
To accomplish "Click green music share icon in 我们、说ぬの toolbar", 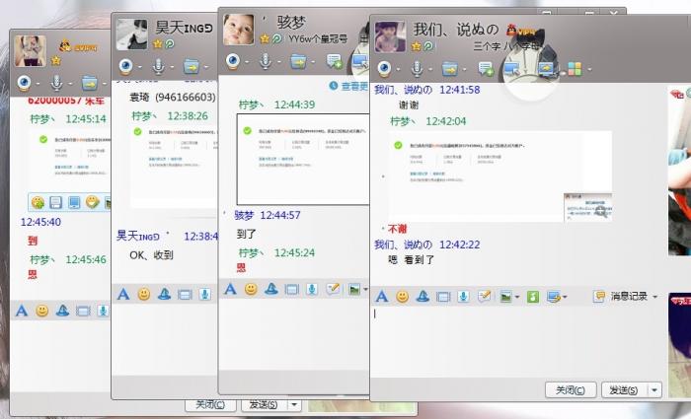I will tap(533, 297).
